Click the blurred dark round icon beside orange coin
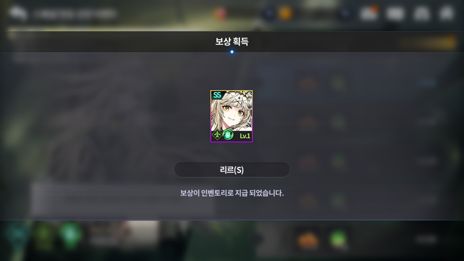The height and width of the screenshot is (261, 464). pyautogui.click(x=269, y=14)
